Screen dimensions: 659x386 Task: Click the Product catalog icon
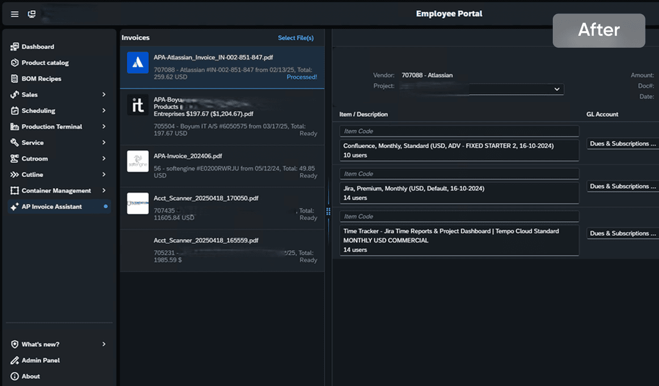pyautogui.click(x=15, y=62)
